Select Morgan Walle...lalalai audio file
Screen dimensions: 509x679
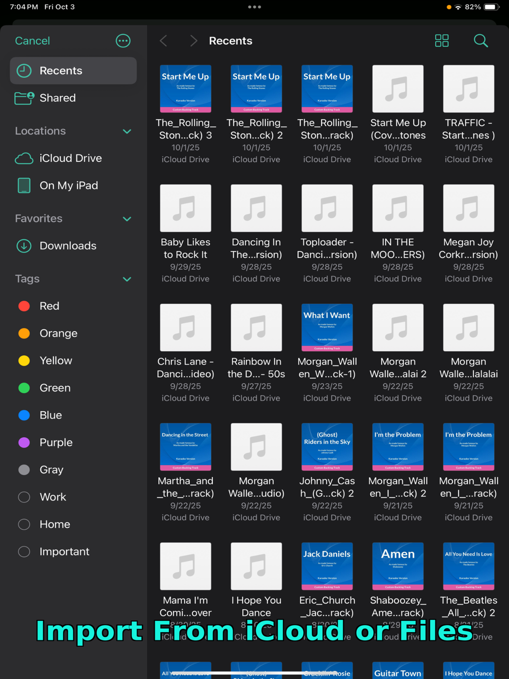click(x=468, y=353)
